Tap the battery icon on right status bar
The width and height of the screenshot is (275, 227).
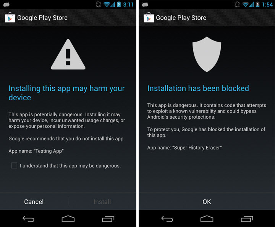[x=257, y=4]
